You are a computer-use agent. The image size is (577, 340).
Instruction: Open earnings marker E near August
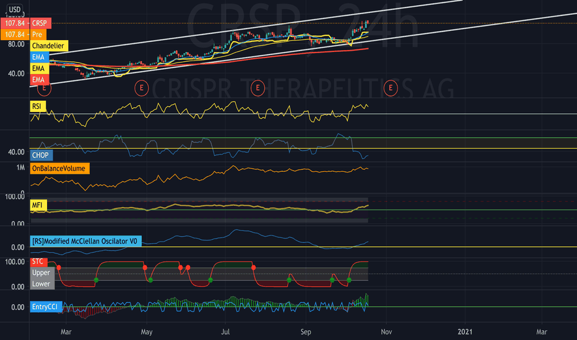258,88
